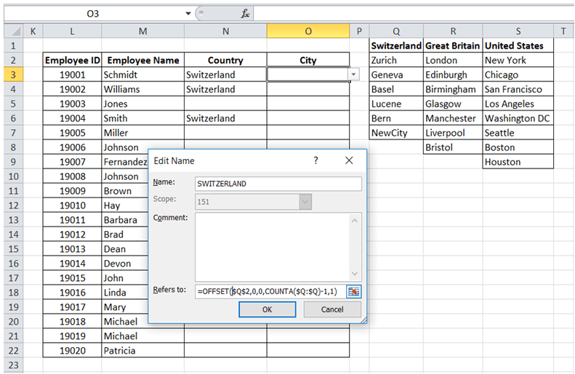Screen dimensions: 575x374
Task: Click Cancel in Edit Name dialog
Action: tap(332, 309)
